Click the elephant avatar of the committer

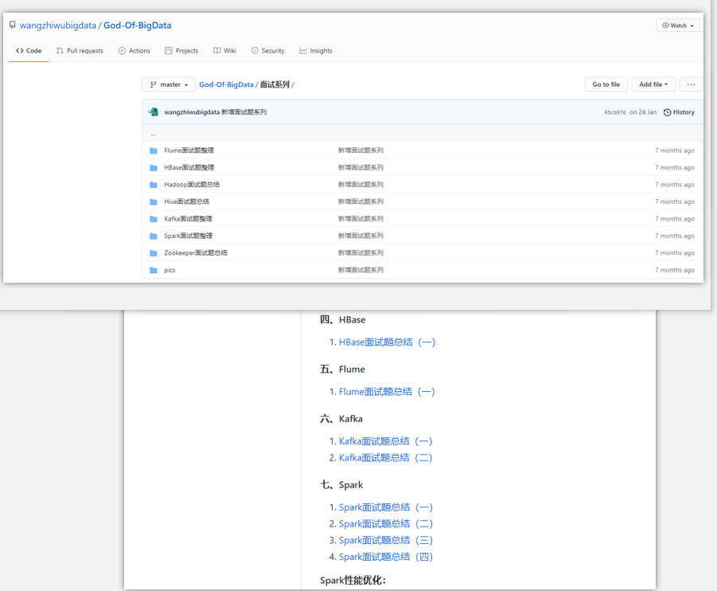point(154,112)
